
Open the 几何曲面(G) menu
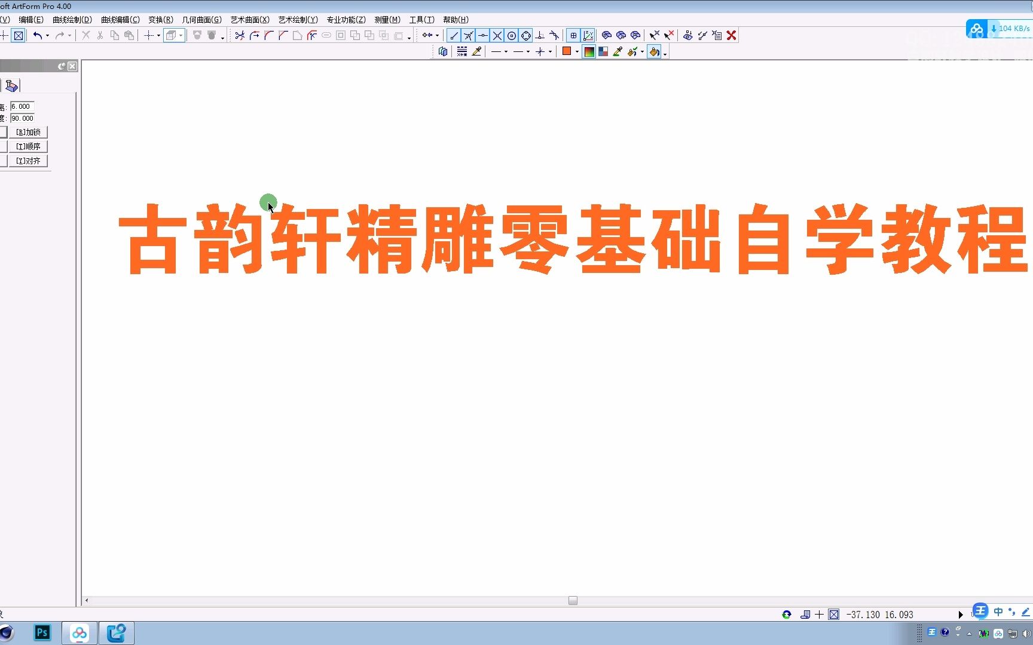pyautogui.click(x=201, y=20)
